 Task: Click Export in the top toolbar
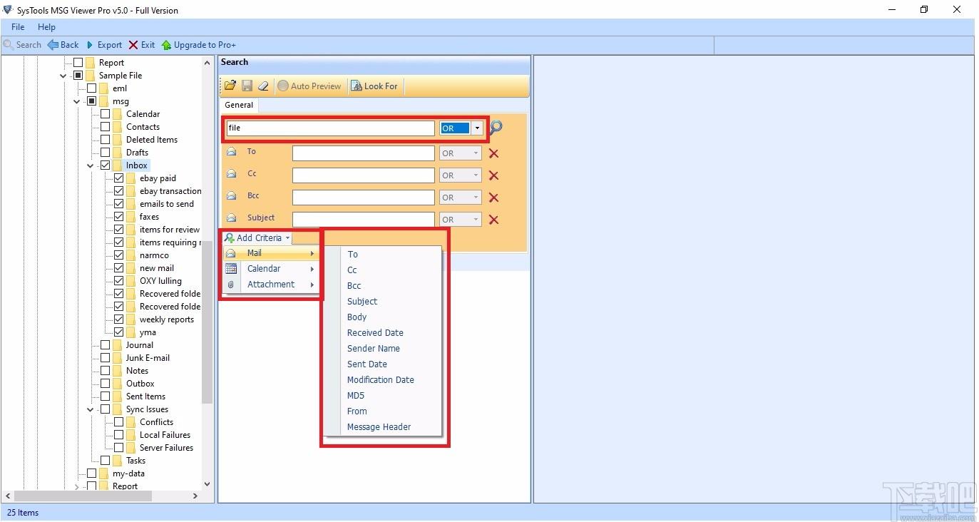(x=104, y=45)
